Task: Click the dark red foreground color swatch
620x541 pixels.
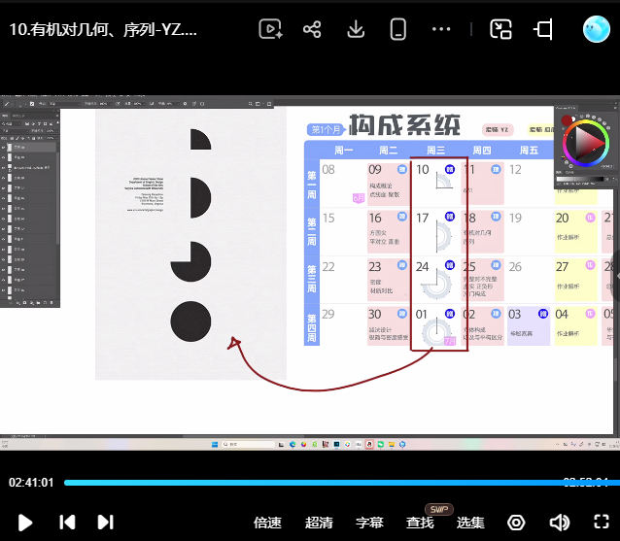Action: pos(567,120)
